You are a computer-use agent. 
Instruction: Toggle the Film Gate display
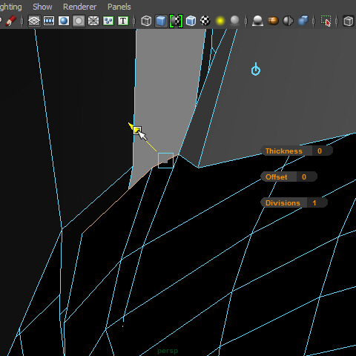49,21
